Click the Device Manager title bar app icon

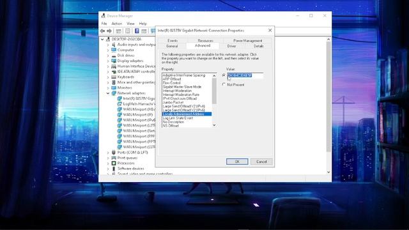[104, 16]
